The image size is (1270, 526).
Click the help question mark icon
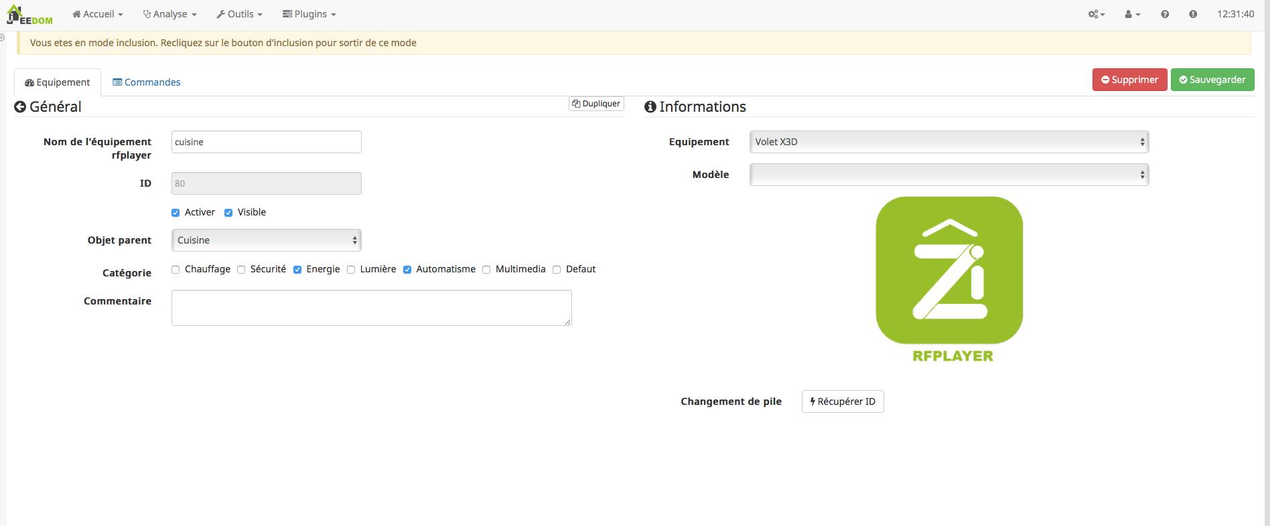pyautogui.click(x=1165, y=14)
